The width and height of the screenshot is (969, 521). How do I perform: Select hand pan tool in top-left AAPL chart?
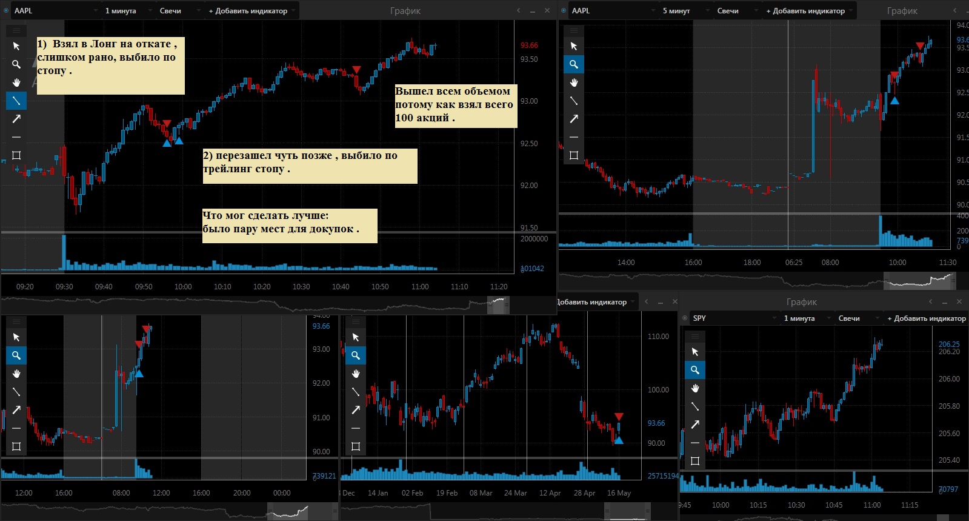point(16,82)
